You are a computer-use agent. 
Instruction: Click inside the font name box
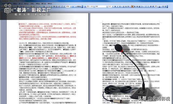click(x=101, y=6)
